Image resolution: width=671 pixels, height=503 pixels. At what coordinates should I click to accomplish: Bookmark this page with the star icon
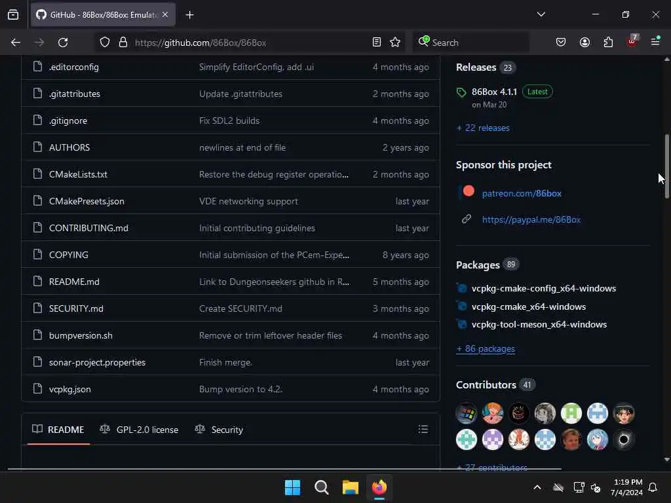[395, 43]
